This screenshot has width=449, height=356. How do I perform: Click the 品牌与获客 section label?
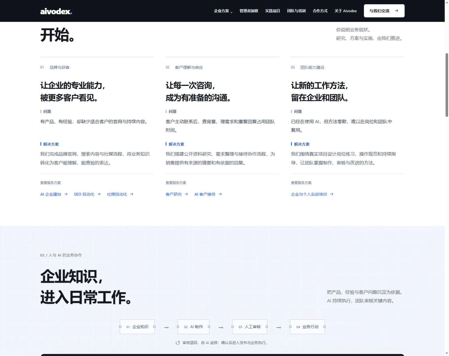59,67
